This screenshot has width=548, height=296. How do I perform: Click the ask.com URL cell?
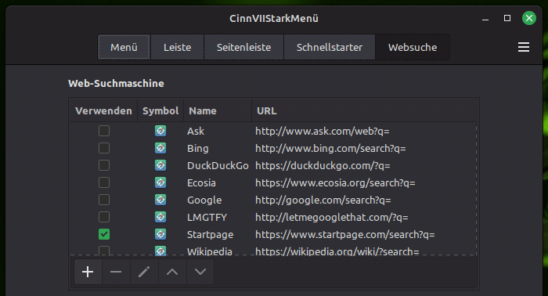coord(323,131)
